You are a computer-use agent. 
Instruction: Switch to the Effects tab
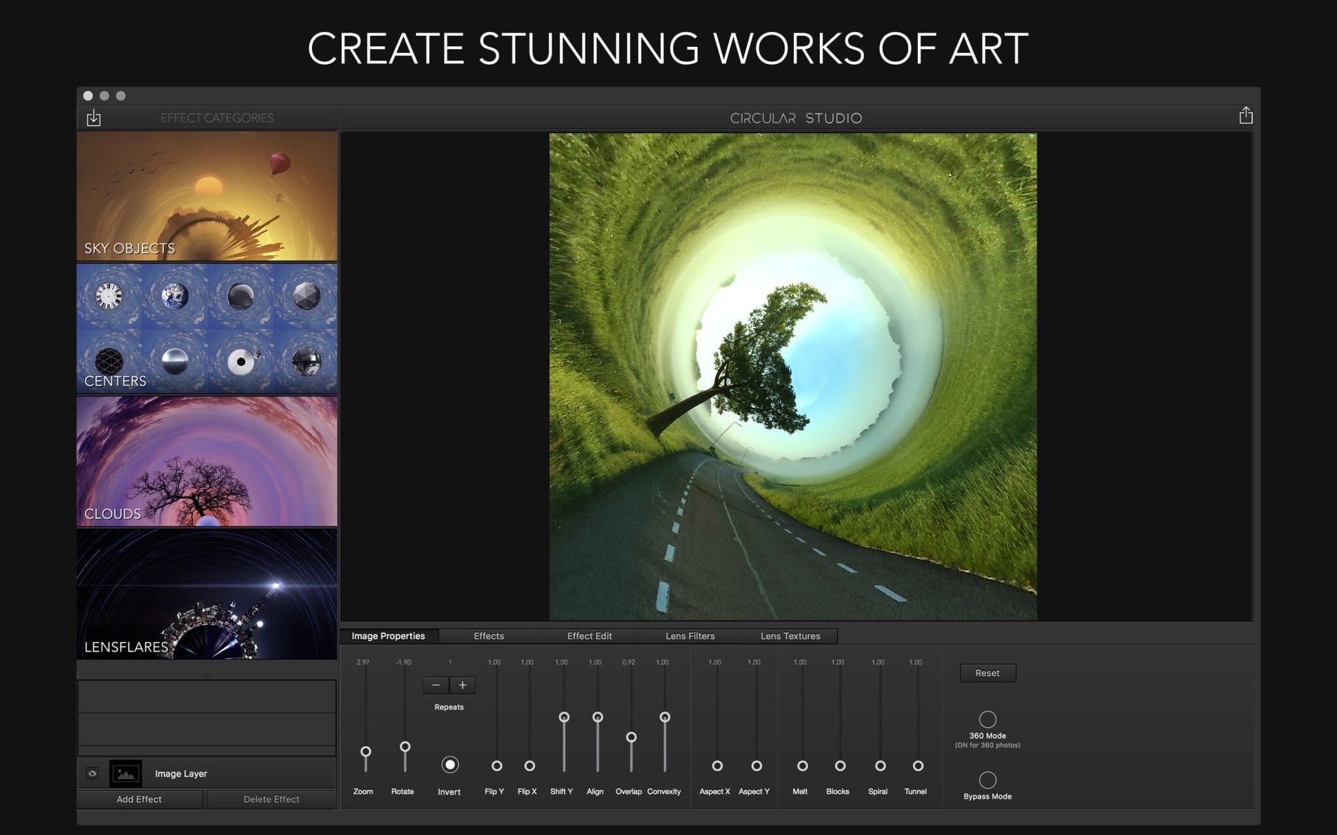click(488, 636)
